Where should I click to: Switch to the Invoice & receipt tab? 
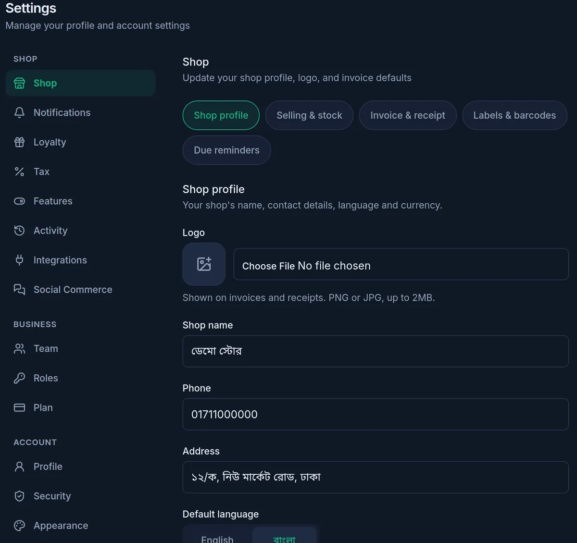pyautogui.click(x=408, y=115)
